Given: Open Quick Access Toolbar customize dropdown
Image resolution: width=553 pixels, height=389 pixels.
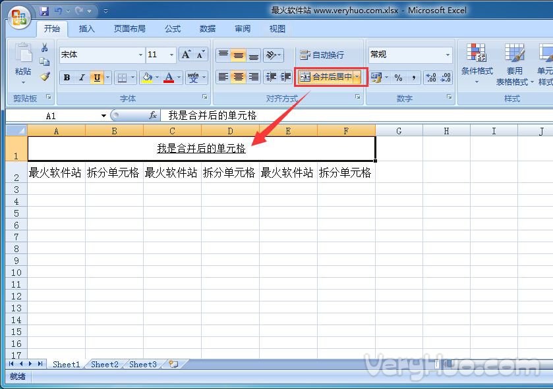Looking at the screenshot, I should 105,11.
